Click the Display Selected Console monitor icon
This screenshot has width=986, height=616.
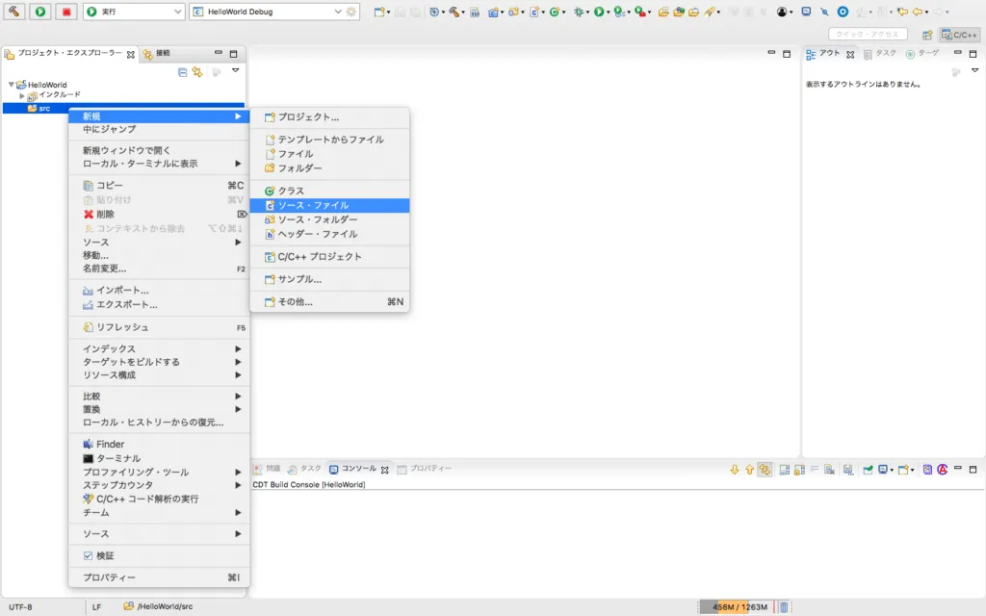pyautogui.click(x=882, y=470)
